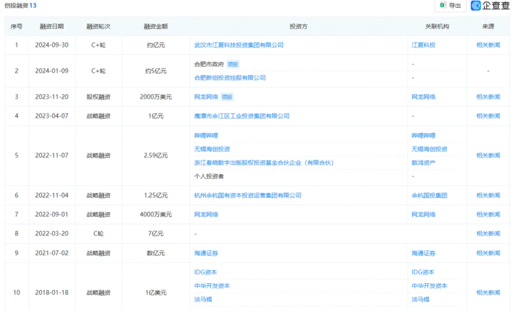
Task: Open the IDG资本 investor link
Action: click(205, 272)
